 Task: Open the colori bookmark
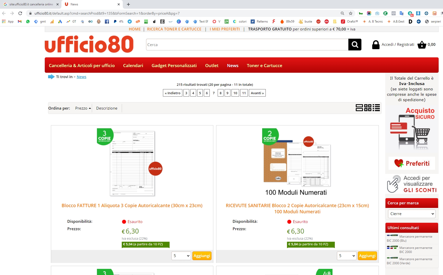pos(240,22)
